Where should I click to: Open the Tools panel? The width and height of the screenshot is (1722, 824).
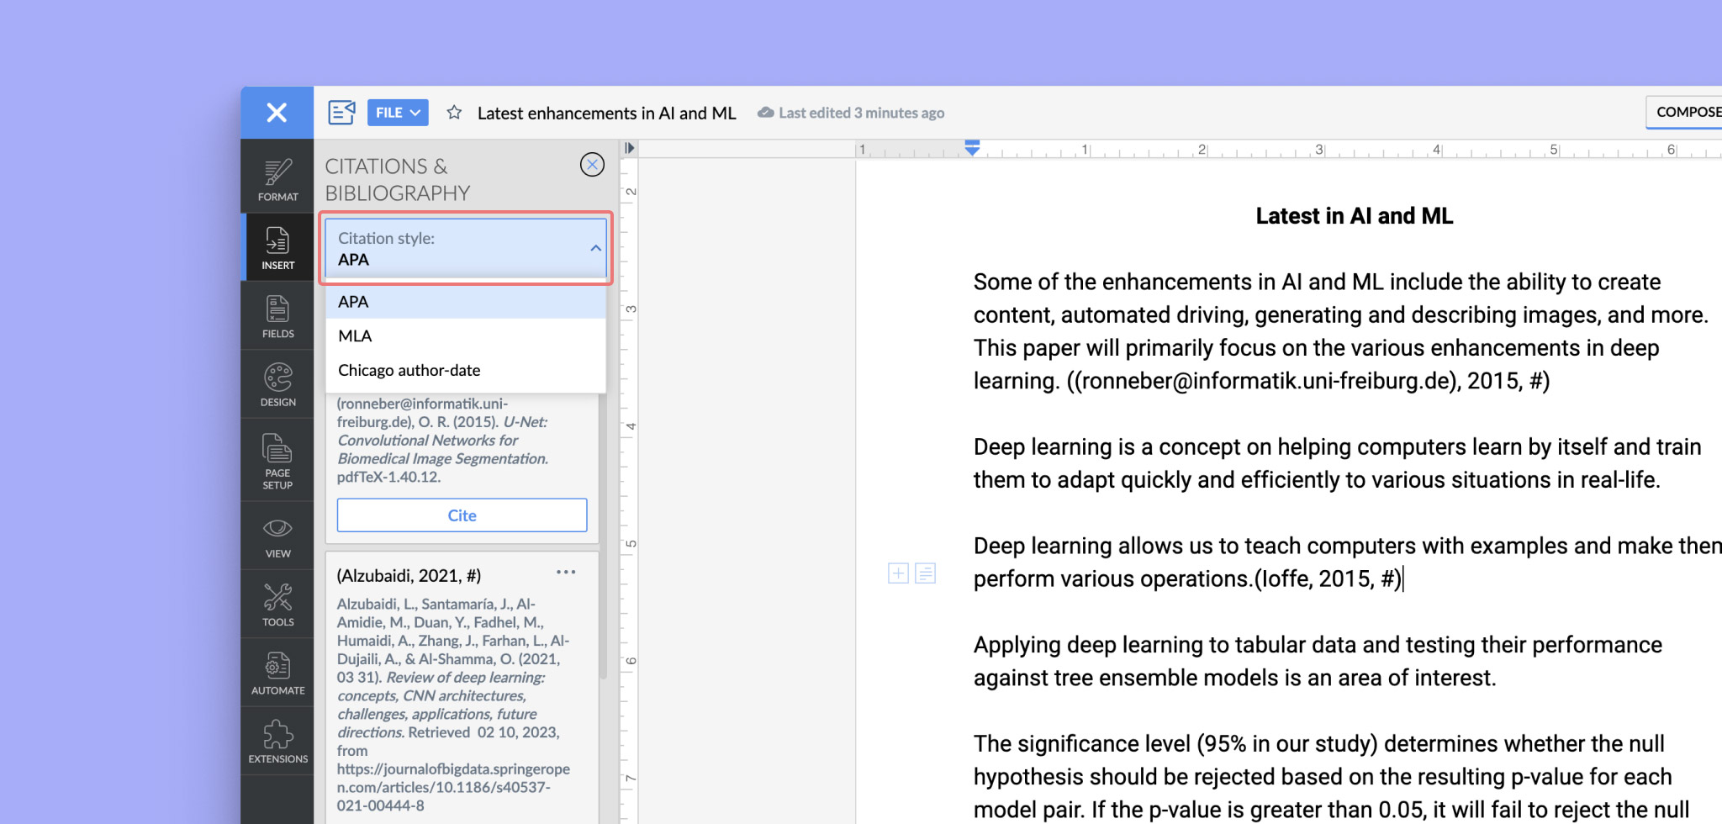tap(277, 605)
